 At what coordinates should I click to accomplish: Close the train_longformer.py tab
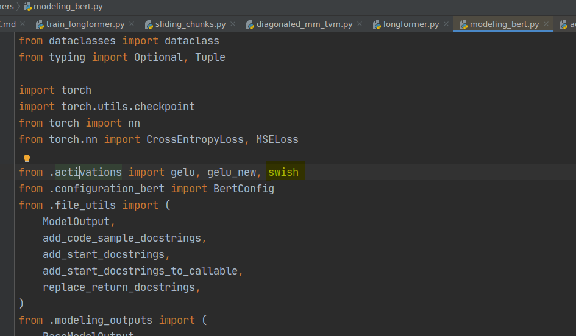pyautogui.click(x=132, y=24)
